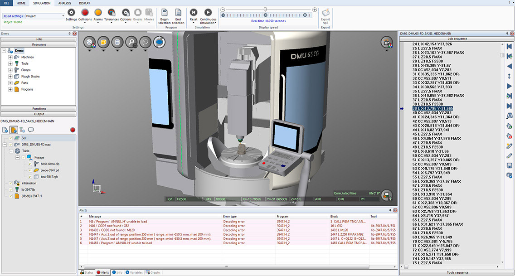This screenshot has height=276, width=515.
Task: Toggle the bride-demo.clp checkbox
Action: (x=30, y=164)
